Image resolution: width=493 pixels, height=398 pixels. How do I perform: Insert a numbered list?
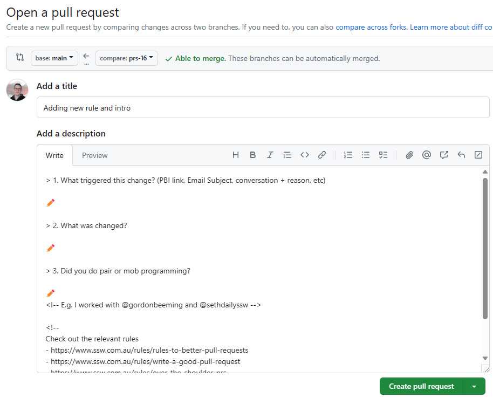[x=348, y=155]
